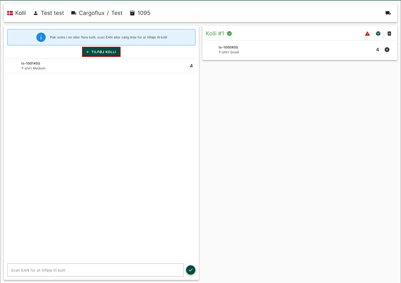Click the Tilføj Kolli button
The height and width of the screenshot is (283, 401).
[101, 52]
